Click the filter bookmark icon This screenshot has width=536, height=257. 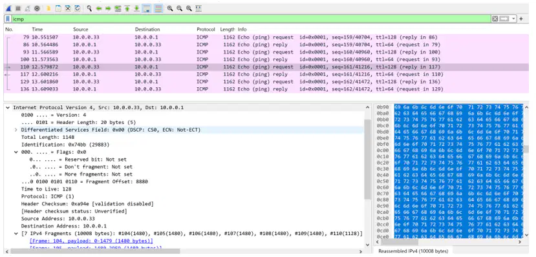pos(8,19)
